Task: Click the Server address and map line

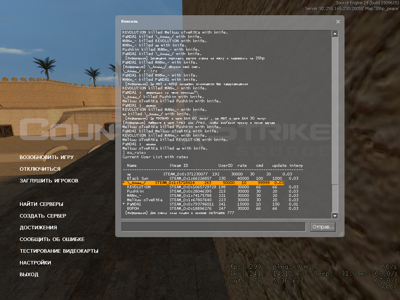Action: tap(352, 9)
